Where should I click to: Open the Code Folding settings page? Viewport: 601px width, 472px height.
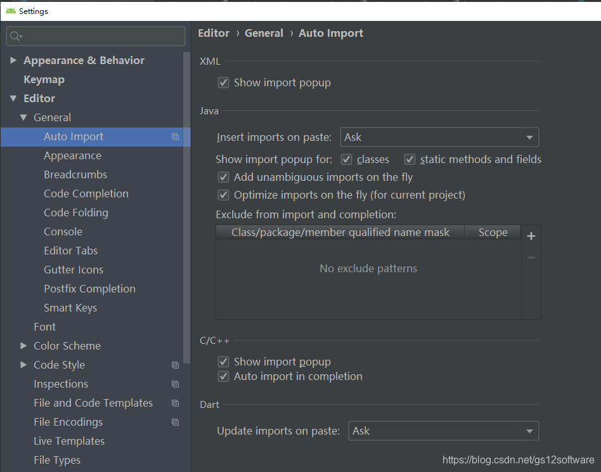pos(76,213)
